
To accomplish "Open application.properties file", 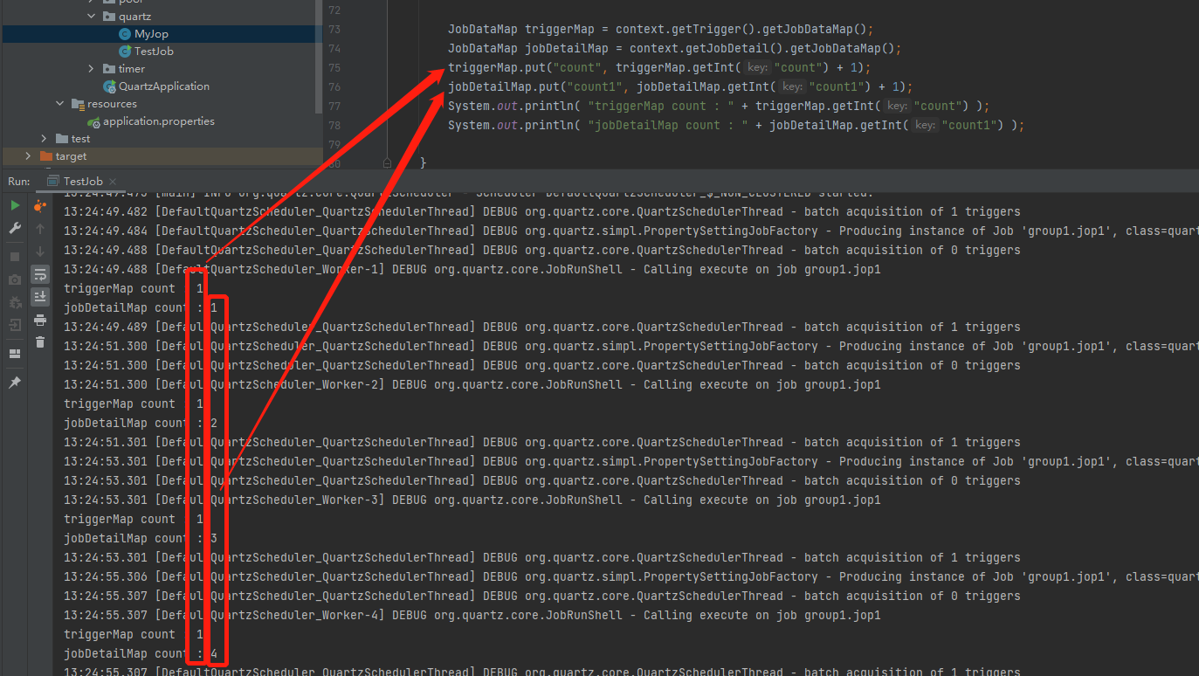I will 159,121.
